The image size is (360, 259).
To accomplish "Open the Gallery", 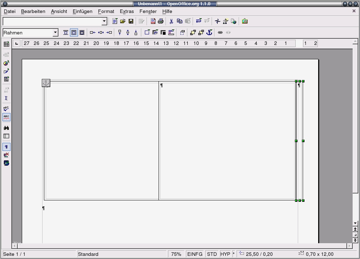I will (245, 21).
